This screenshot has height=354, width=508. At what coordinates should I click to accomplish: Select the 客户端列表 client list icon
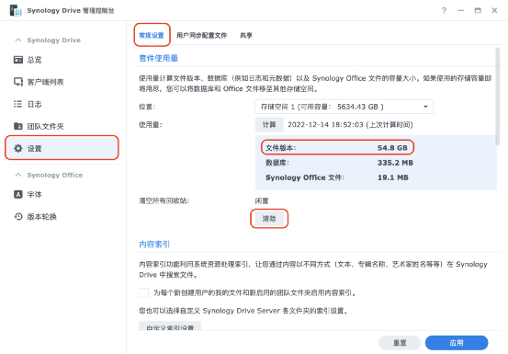tap(18, 82)
